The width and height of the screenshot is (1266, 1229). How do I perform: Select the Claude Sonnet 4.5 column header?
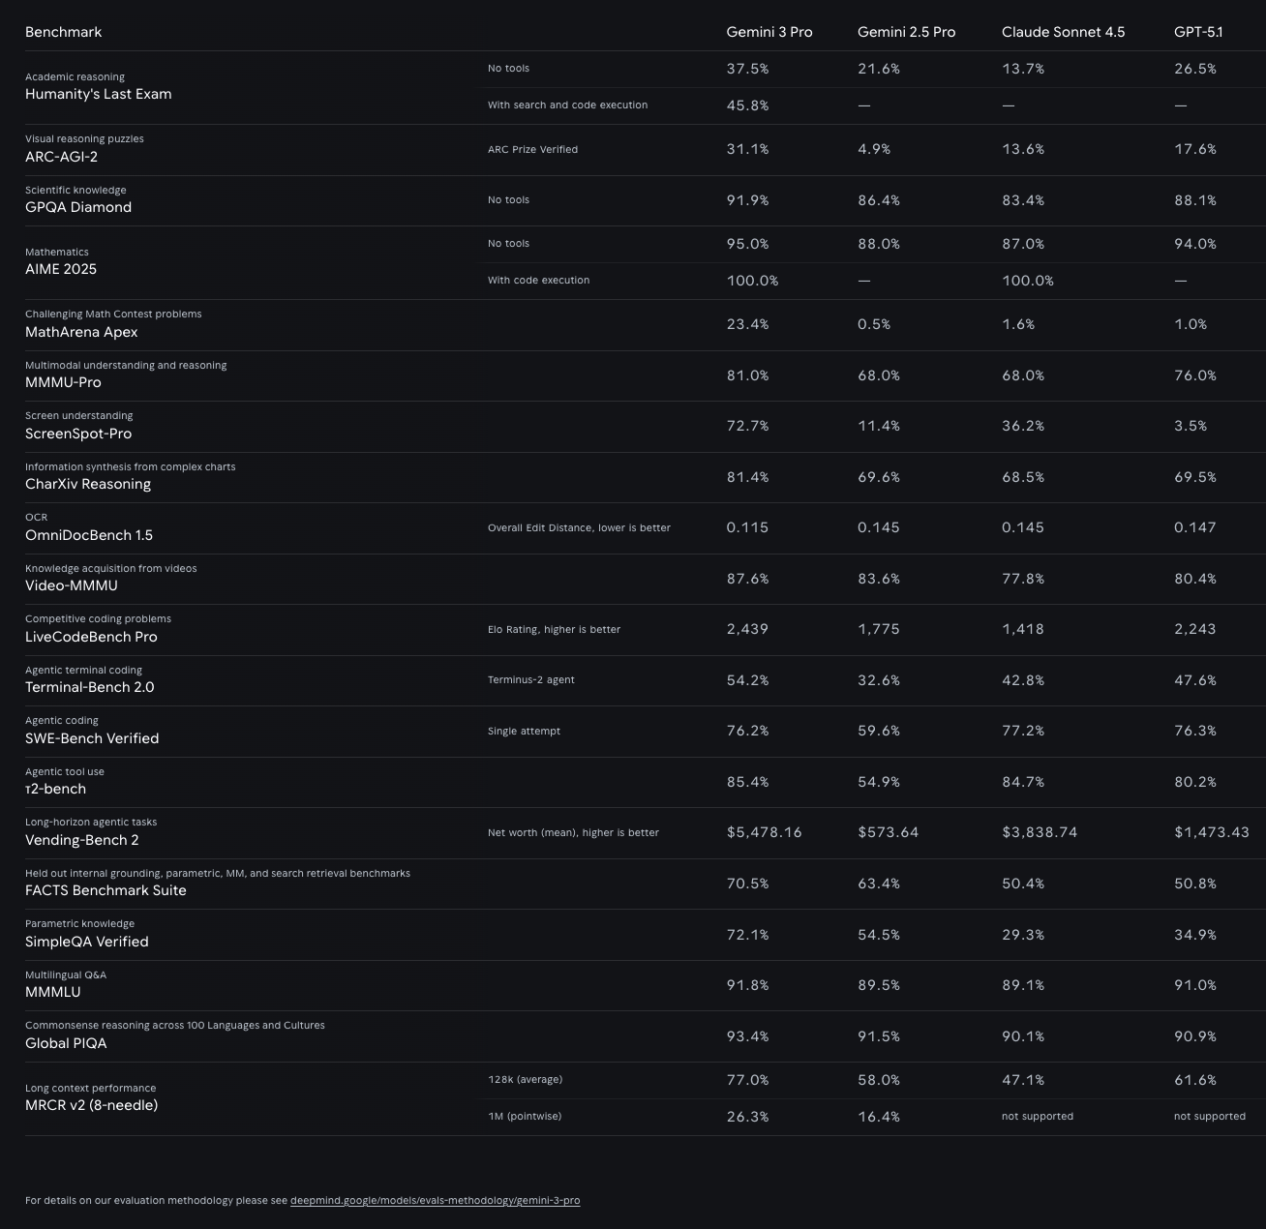tap(1063, 32)
